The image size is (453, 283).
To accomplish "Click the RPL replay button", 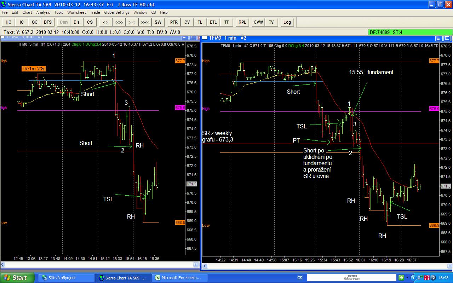I will [242, 22].
